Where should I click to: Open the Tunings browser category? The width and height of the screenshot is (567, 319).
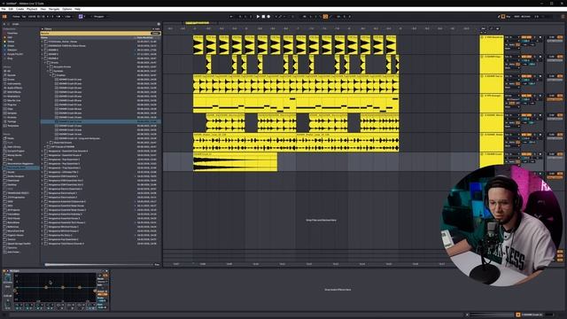pos(12,121)
